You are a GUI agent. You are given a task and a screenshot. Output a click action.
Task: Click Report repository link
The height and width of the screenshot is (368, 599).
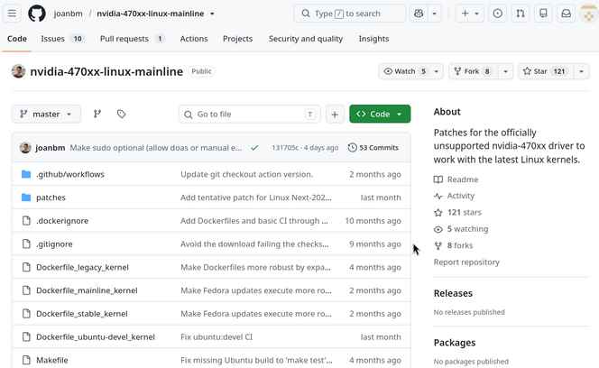(466, 262)
